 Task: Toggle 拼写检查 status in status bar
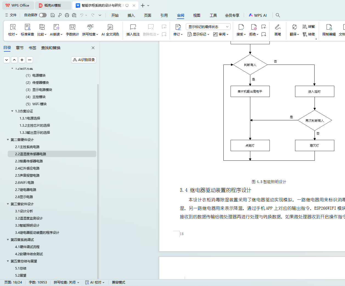(66, 282)
